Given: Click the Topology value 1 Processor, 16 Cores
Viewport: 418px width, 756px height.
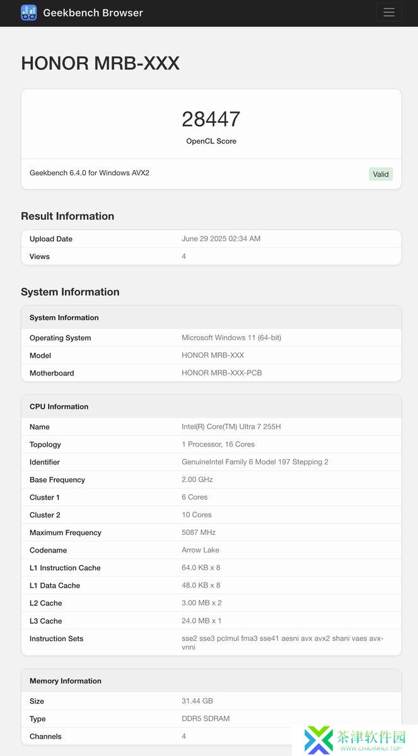Looking at the screenshot, I should click(x=218, y=444).
